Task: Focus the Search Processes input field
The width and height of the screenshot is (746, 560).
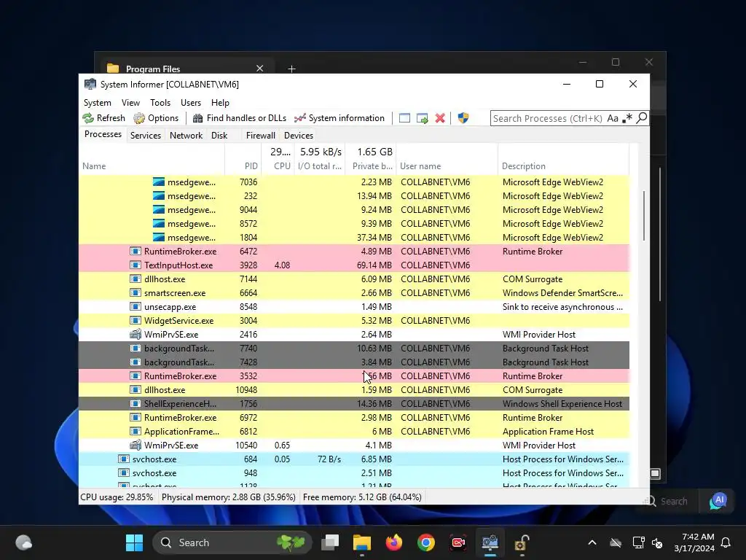Action: 548,118
